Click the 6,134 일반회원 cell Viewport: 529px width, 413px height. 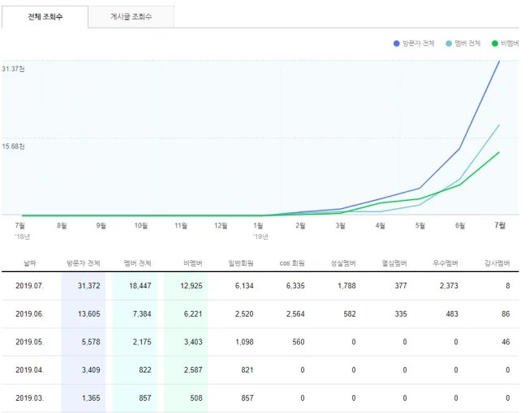(x=244, y=286)
